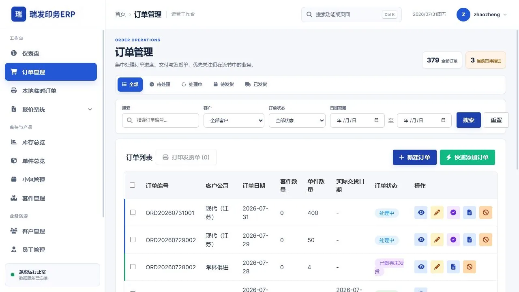Viewport: 519px width, 292px height.
Task: Click the 订单日期 column header
Action: (254, 186)
